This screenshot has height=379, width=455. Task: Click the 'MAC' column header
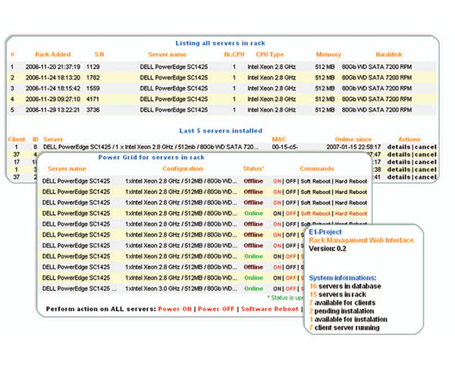279,139
